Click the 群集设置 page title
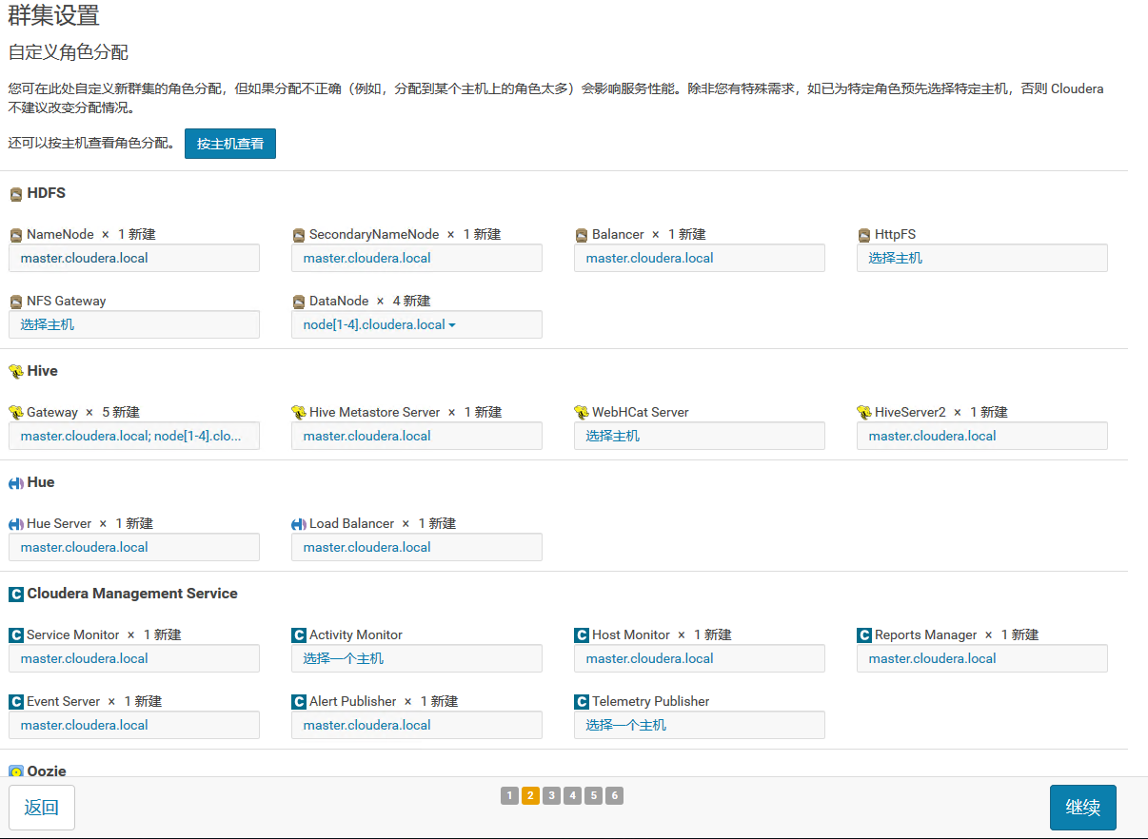 (54, 15)
